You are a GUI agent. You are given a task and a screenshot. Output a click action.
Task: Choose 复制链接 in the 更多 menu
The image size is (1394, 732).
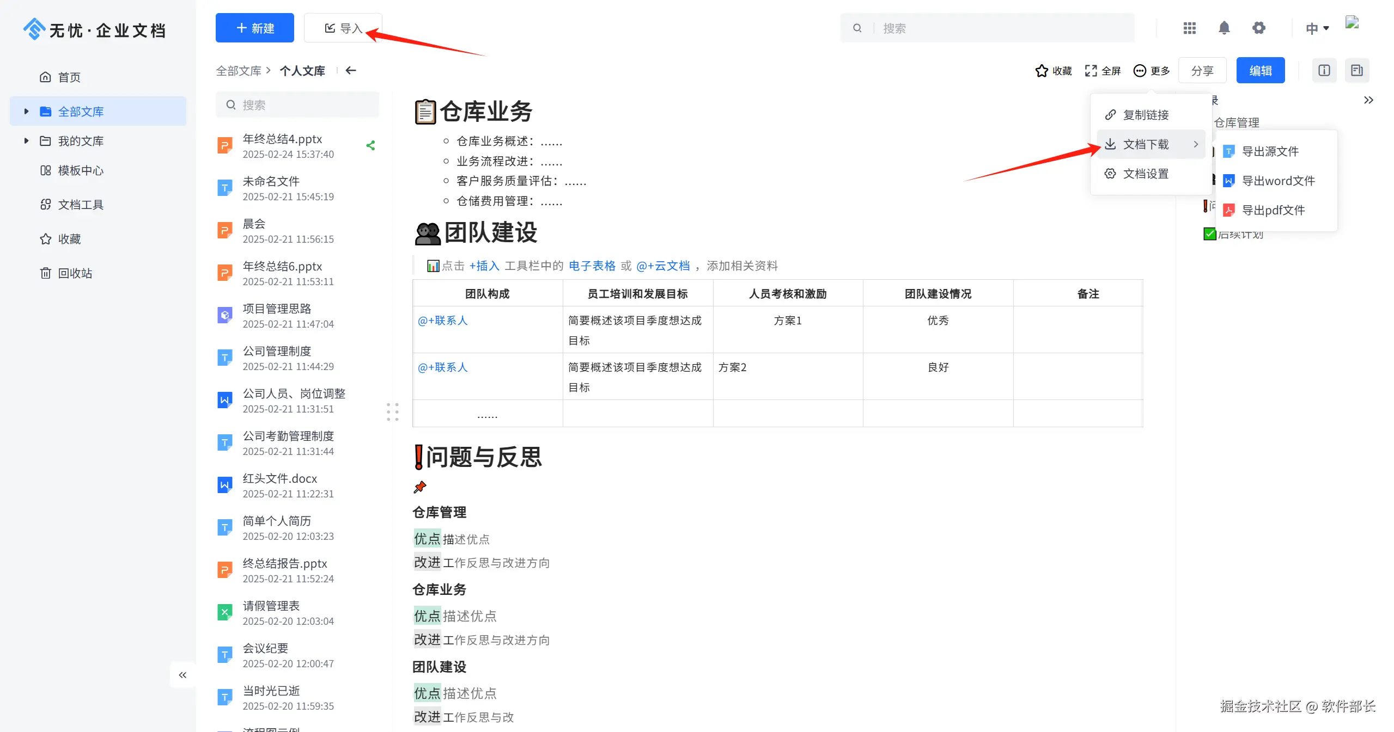point(1145,115)
